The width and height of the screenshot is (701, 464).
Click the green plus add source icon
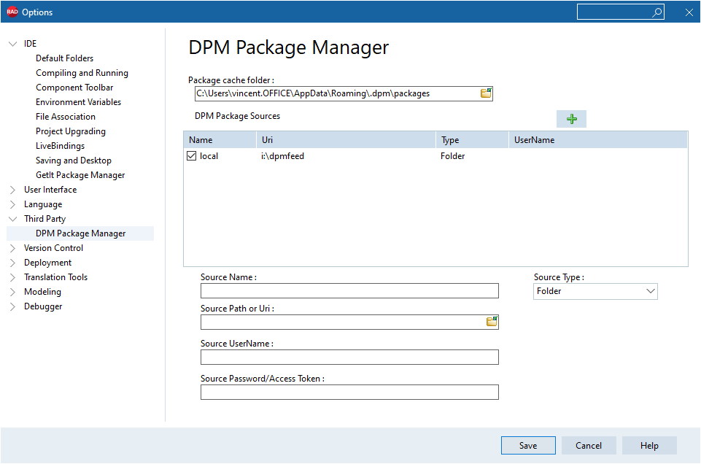coord(571,119)
